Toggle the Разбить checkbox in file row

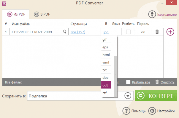pos(128,32)
